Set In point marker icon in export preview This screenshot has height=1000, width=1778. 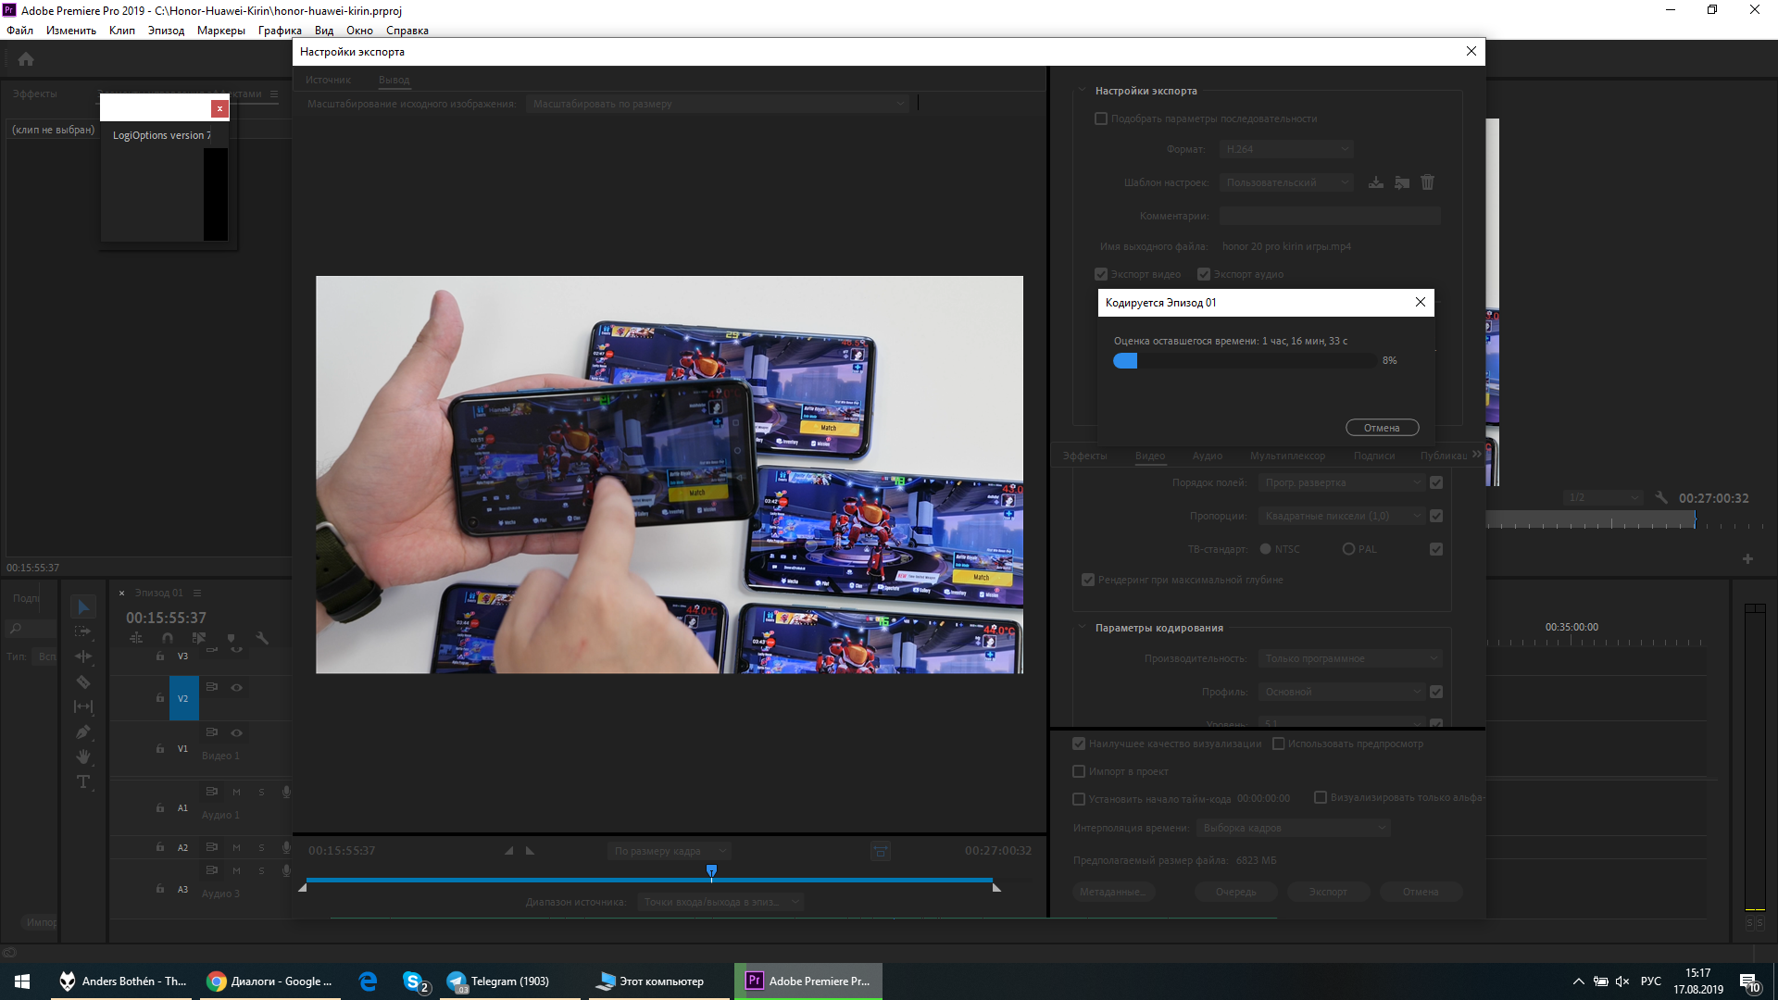(x=508, y=850)
